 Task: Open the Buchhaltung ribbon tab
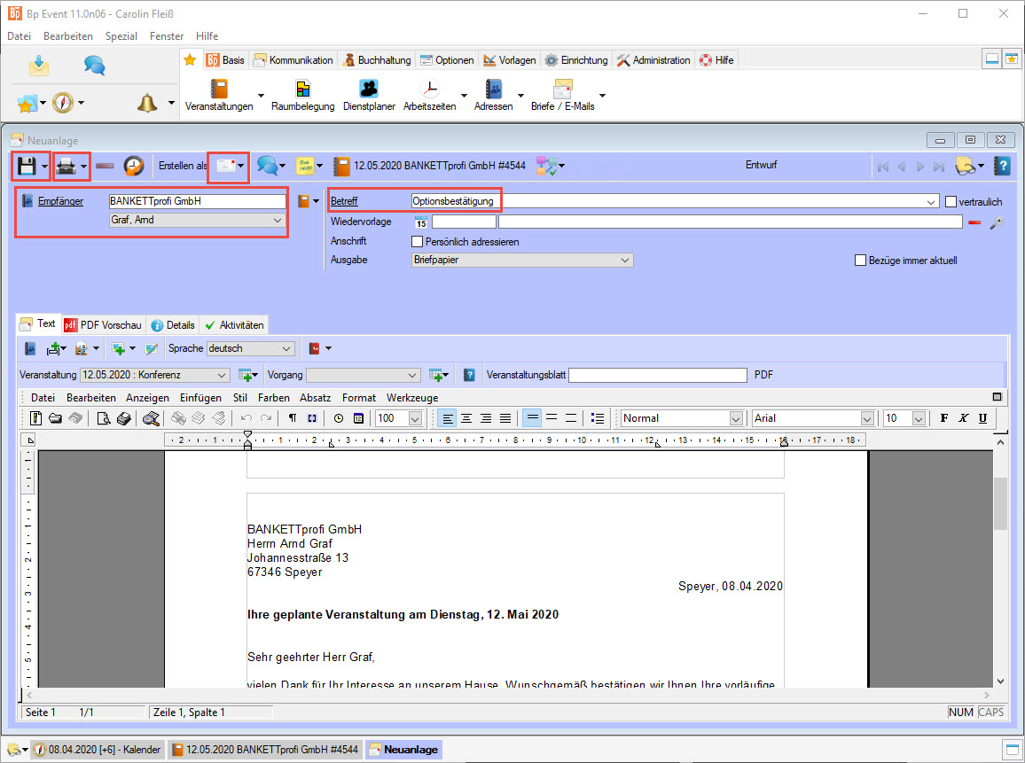pyautogui.click(x=378, y=60)
